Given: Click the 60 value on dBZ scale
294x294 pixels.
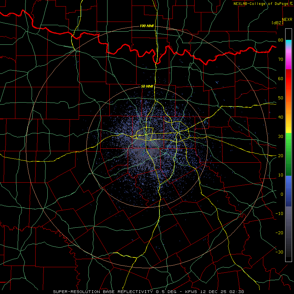Looking at the screenshot, I should pyautogui.click(x=281, y=78).
